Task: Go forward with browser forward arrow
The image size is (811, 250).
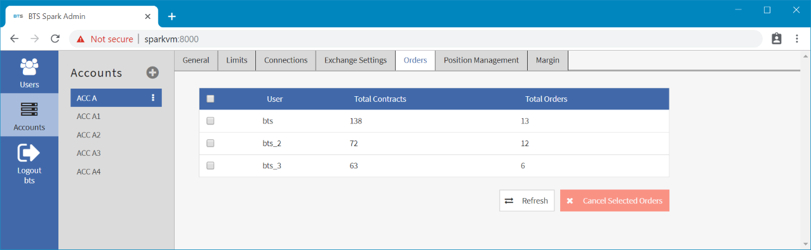Action: 35,39
